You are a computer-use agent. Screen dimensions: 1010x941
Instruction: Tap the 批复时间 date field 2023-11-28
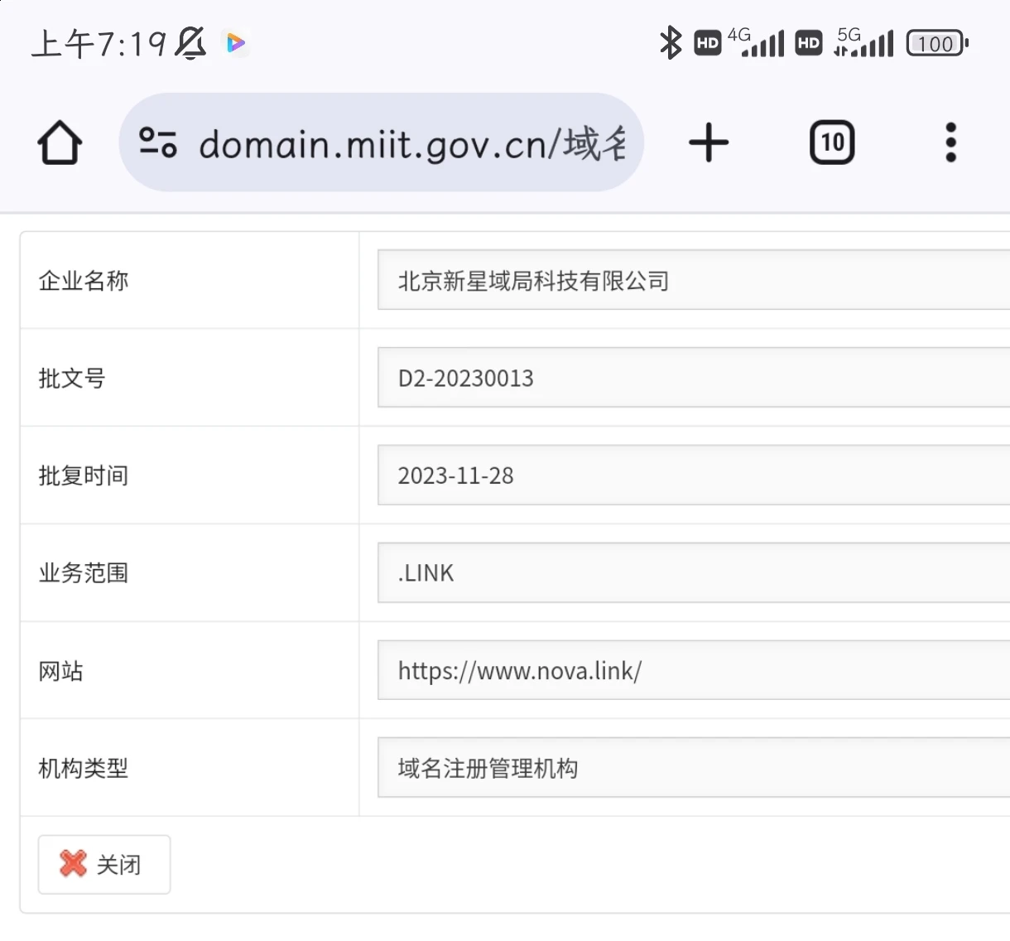[692, 475]
